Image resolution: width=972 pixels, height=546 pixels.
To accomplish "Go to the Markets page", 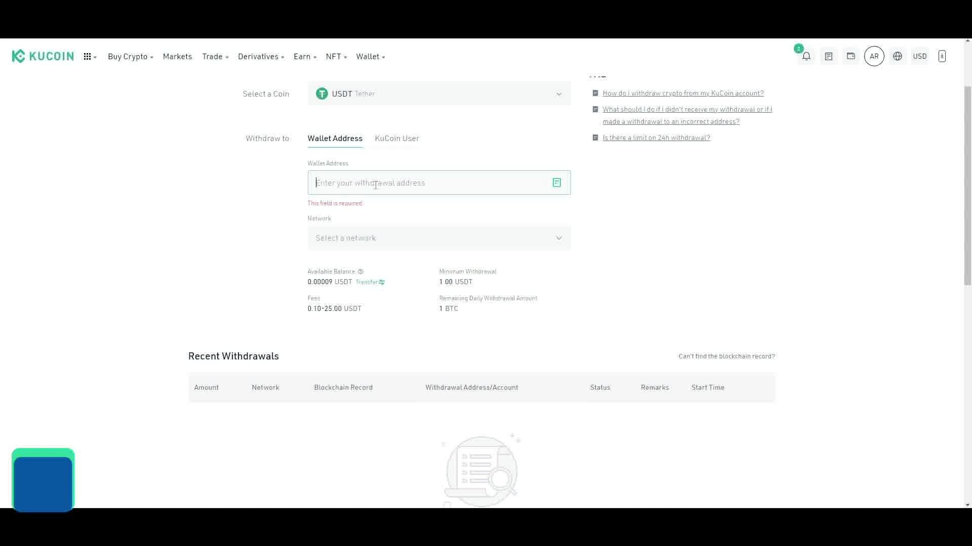I will tap(177, 57).
